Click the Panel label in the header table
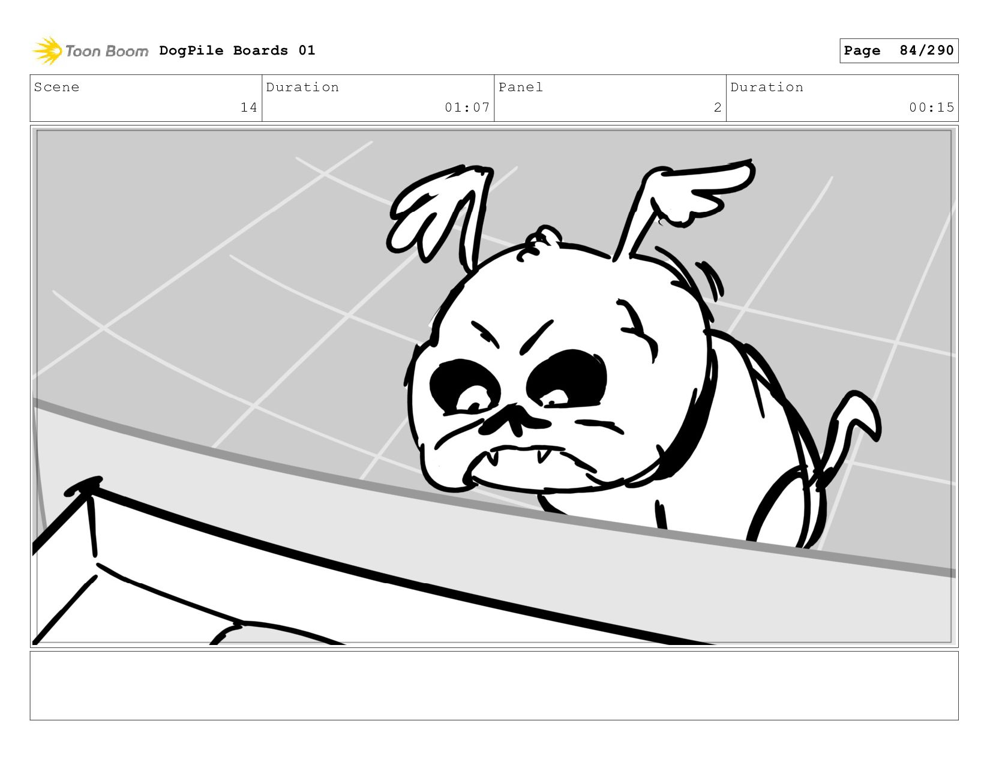This screenshot has width=990, height=765. pyautogui.click(x=521, y=87)
